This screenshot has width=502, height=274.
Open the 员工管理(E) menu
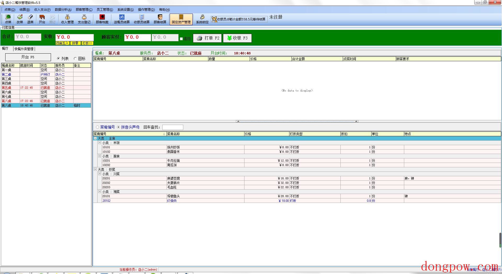[x=105, y=10]
